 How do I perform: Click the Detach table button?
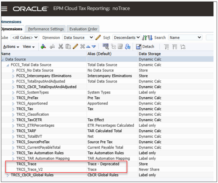click(145, 47)
